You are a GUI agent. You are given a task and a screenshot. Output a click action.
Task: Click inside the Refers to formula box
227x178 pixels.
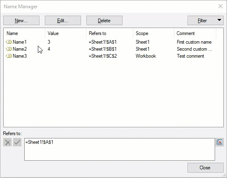click(120, 149)
